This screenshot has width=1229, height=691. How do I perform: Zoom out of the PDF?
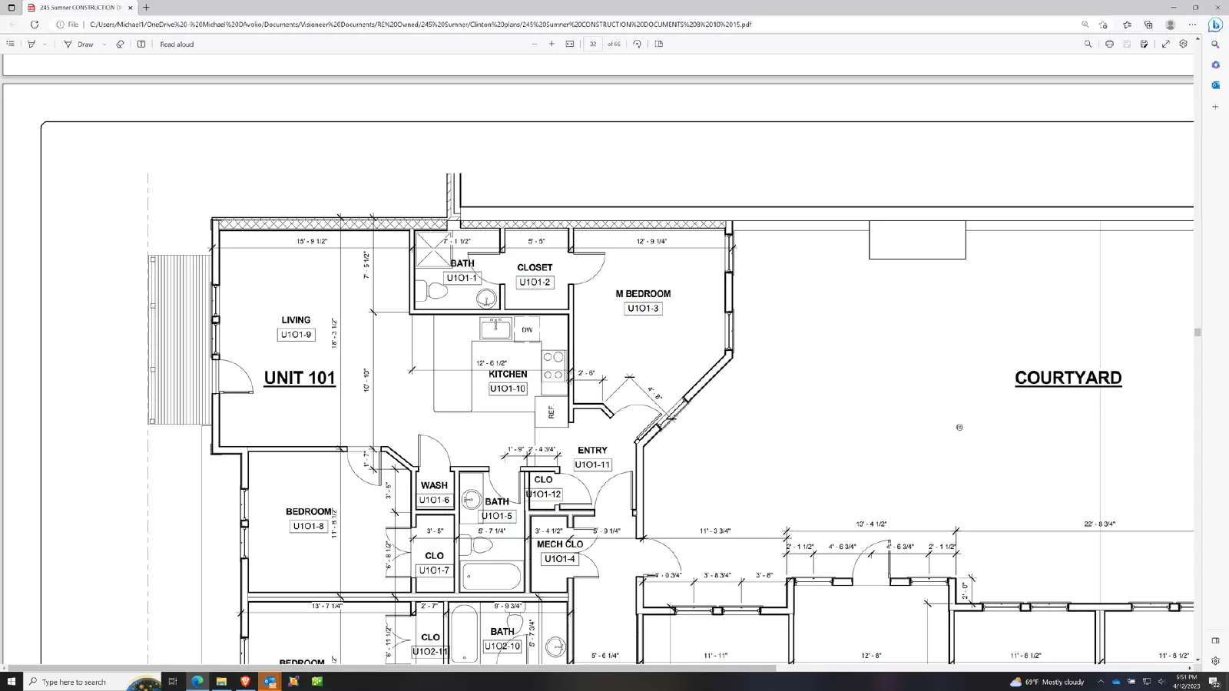click(535, 44)
